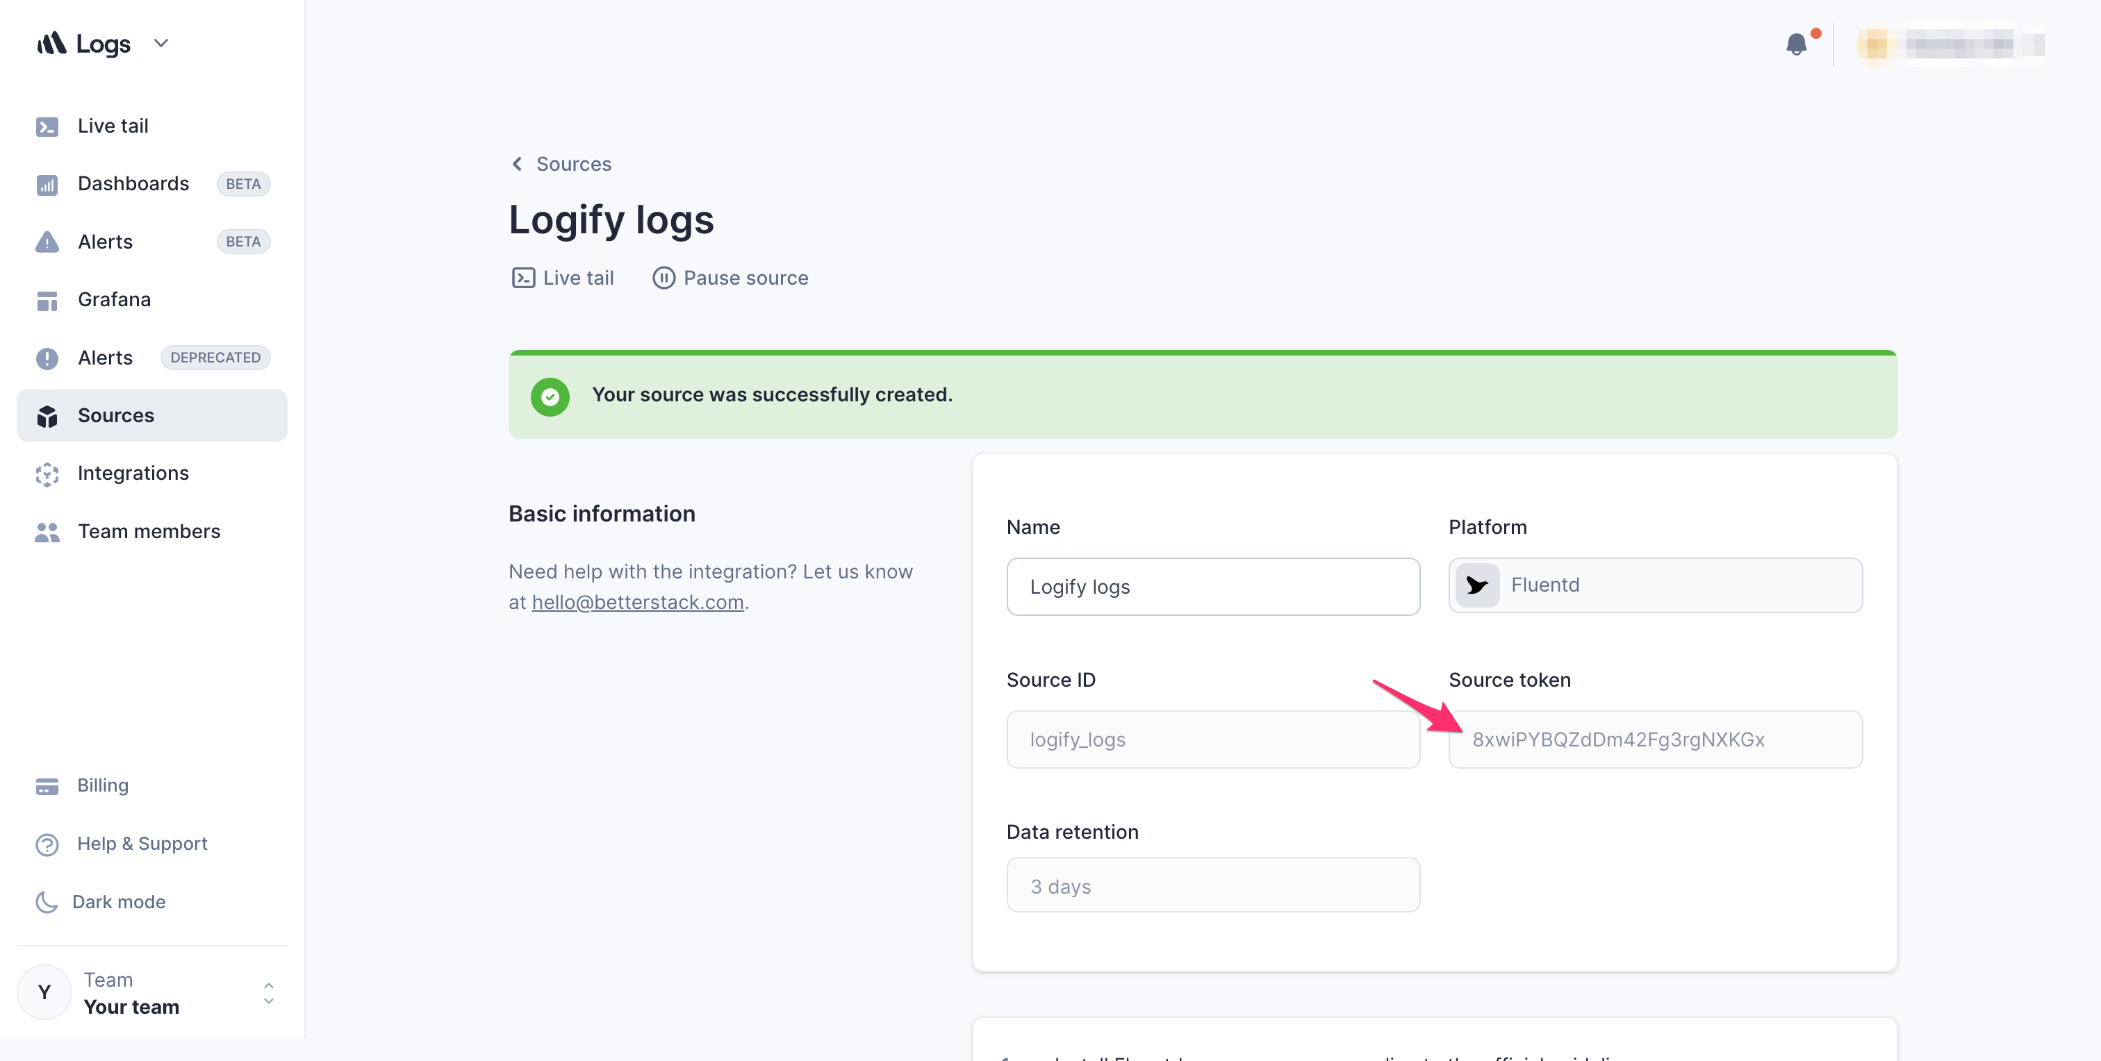Click the Live tail icon in sidebar

pos(47,124)
